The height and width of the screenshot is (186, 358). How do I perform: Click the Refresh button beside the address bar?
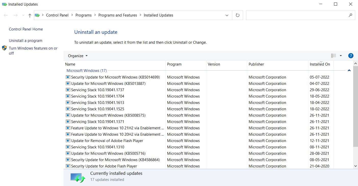tap(237, 15)
